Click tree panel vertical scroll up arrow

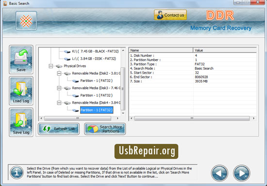tap(123, 50)
